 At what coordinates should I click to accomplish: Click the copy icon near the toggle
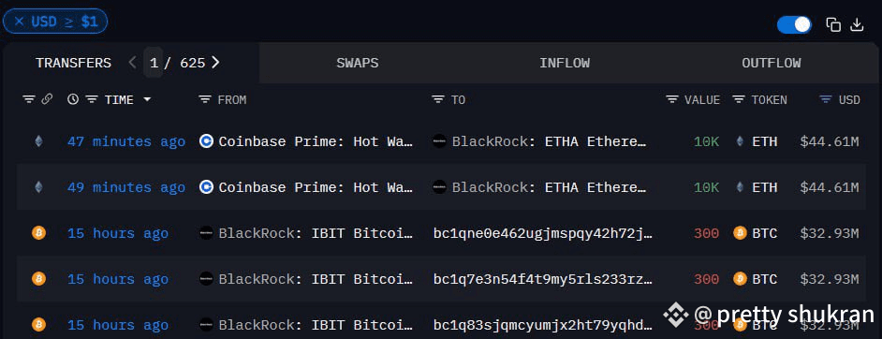pyautogui.click(x=833, y=24)
